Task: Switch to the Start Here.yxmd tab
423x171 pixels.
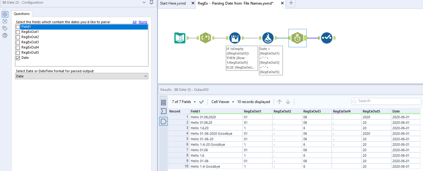Action: pos(173,3)
